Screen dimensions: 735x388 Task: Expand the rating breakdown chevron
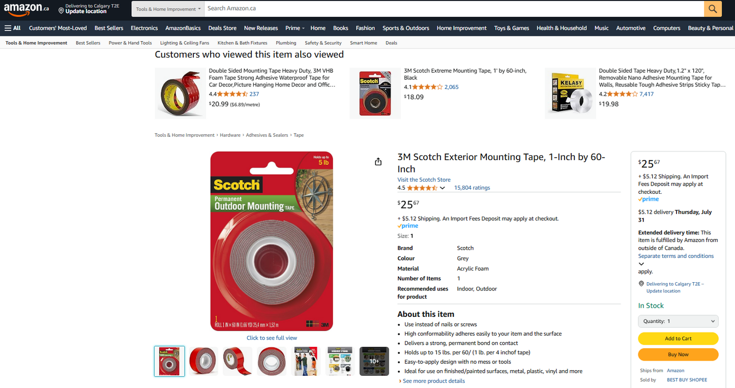coord(443,188)
